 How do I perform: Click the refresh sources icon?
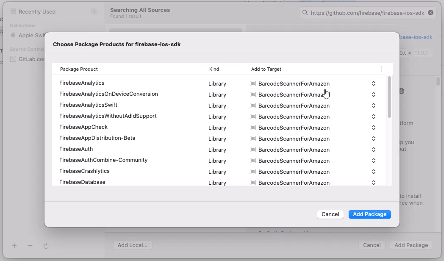click(x=46, y=246)
